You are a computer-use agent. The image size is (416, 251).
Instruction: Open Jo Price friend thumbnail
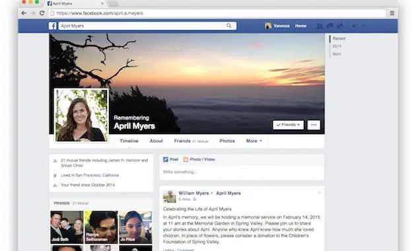point(135,227)
